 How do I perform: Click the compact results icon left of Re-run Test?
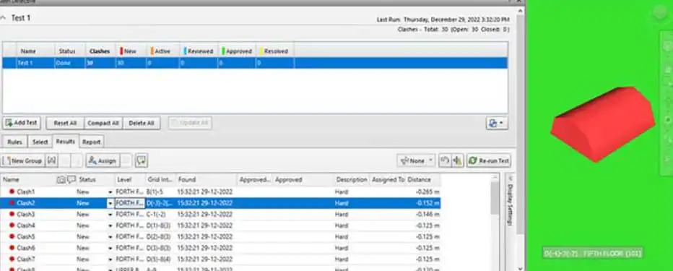pyautogui.click(x=458, y=160)
